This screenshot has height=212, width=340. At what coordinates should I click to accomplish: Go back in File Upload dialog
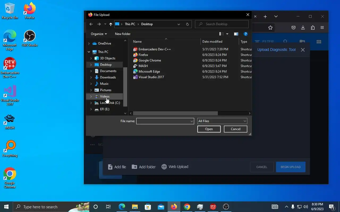click(91, 24)
